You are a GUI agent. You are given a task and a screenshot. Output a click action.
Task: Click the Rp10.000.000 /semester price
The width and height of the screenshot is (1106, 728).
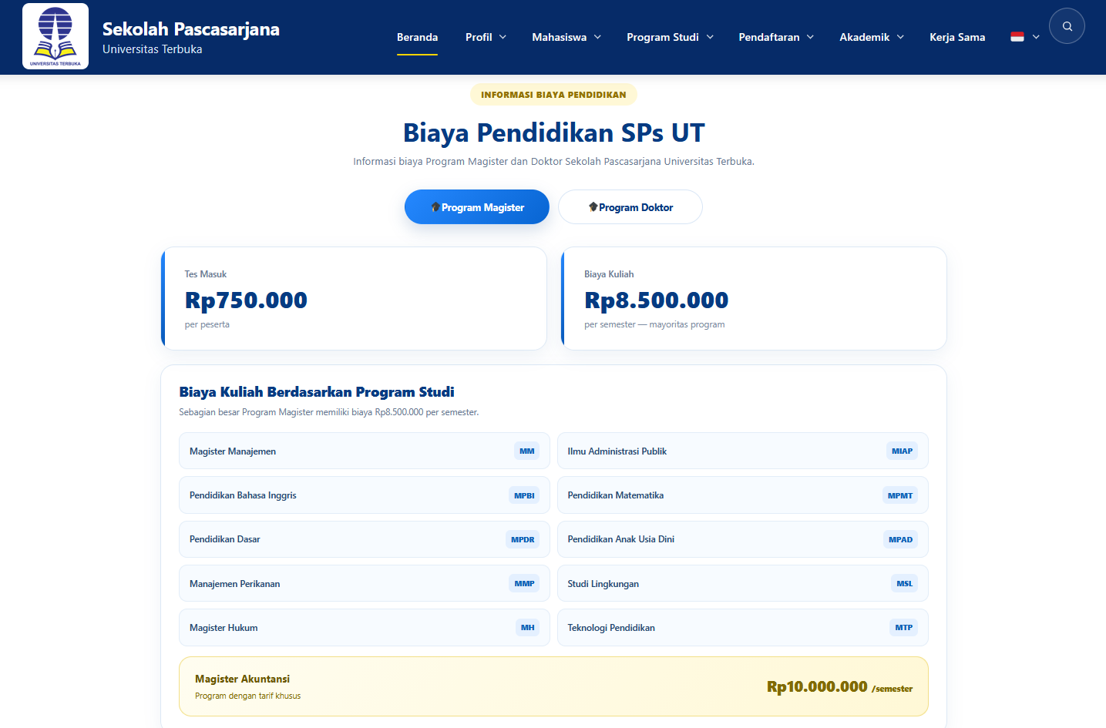tap(839, 686)
